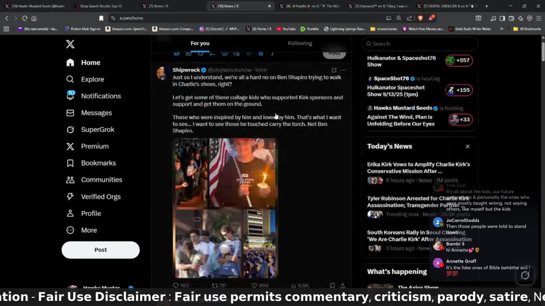The width and height of the screenshot is (545, 306).
Task: Open Verified Orgs in the sidebar
Action: click(x=93, y=197)
